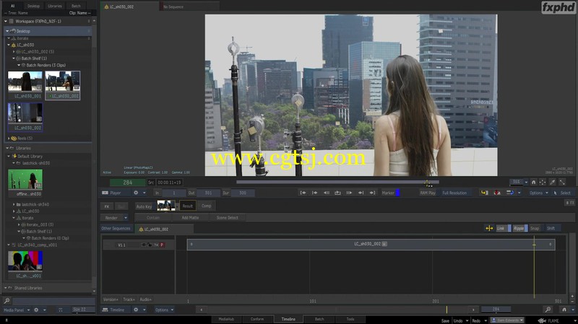Click the timeline home icon
Screen dimensions: 578x324
pyautogui.click(x=564, y=310)
